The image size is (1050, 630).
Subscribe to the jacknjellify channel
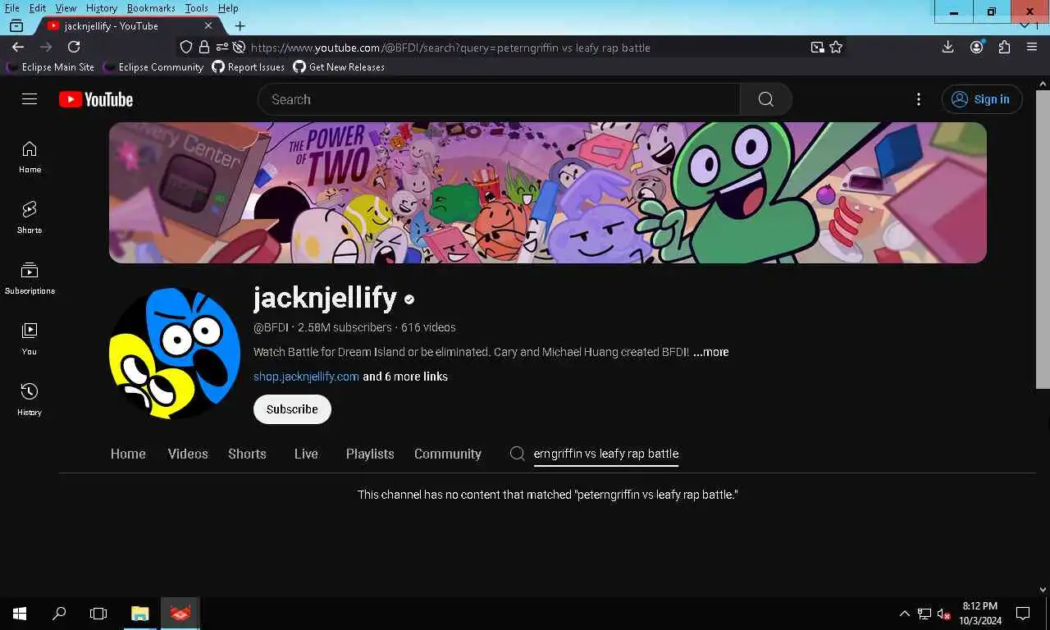coord(292,409)
